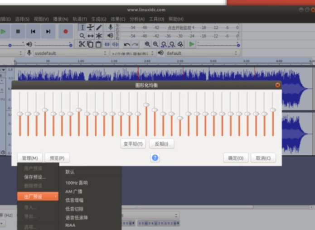The height and width of the screenshot is (230, 315).
Task: Click the blue help question mark
Action: [x=155, y=158]
